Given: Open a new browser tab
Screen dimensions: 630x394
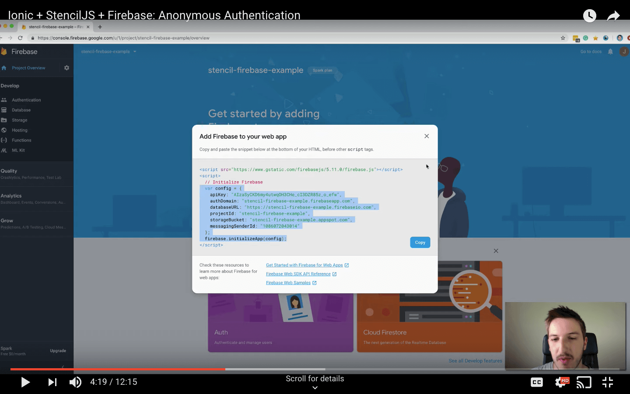Looking at the screenshot, I should point(100,27).
